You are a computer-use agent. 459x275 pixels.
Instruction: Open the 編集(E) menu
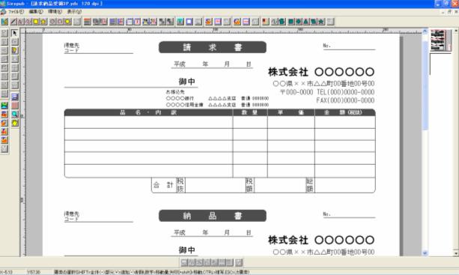tap(36, 12)
